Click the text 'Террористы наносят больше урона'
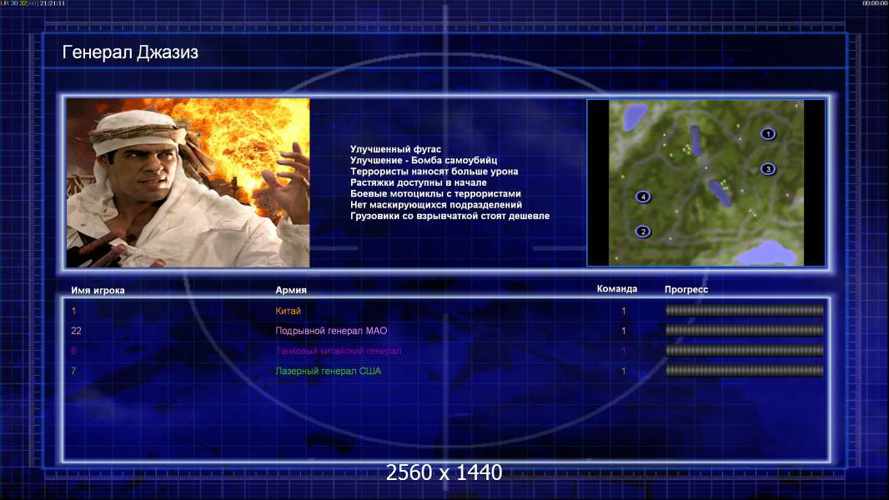This screenshot has width=889, height=500. 434,171
